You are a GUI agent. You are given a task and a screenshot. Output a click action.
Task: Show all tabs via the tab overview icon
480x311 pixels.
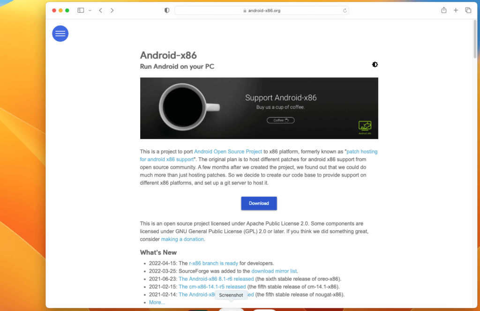468,10
